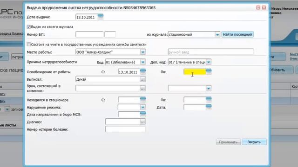This screenshot has height=167, width=298.
Task: Open calendar for Находился в стационаре По date
Action: point(209,100)
